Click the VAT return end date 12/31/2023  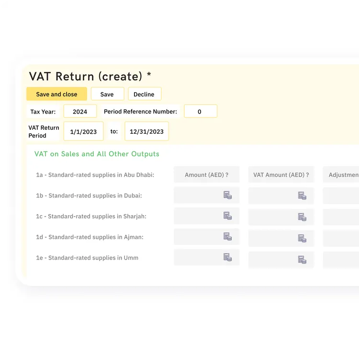click(146, 131)
